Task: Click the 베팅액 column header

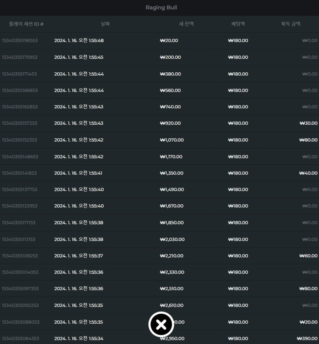Action: pos(238,24)
